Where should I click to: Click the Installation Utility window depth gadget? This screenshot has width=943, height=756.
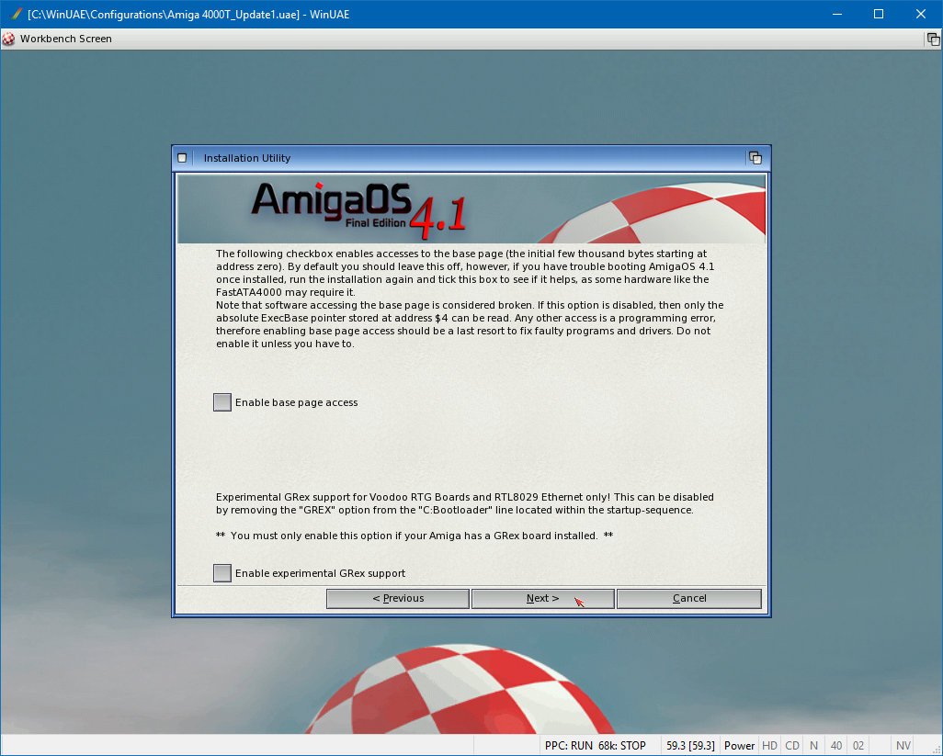pos(756,158)
